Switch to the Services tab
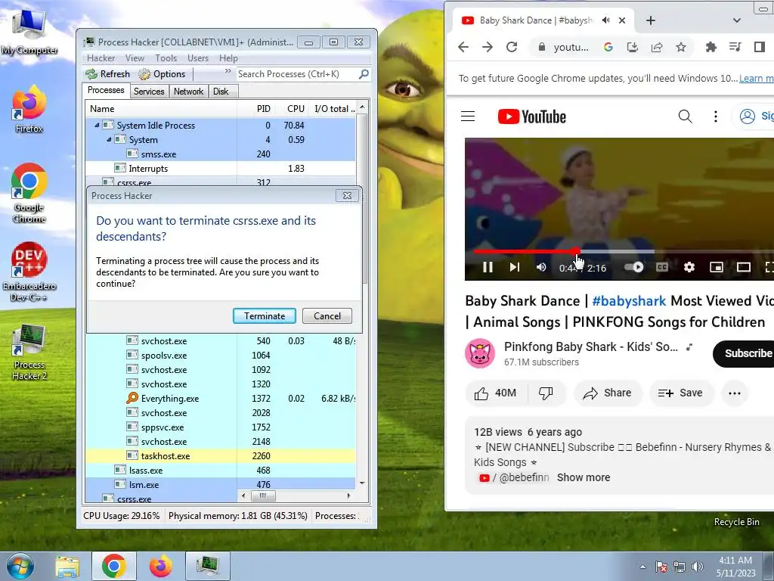The height and width of the screenshot is (581, 774). [149, 92]
